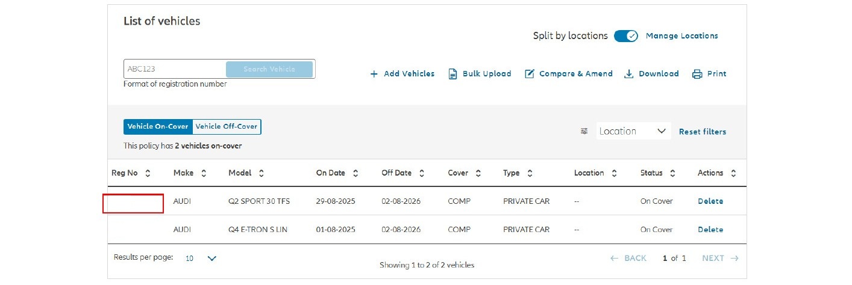
Task: Focus the registration number search field
Action: [x=175, y=69]
